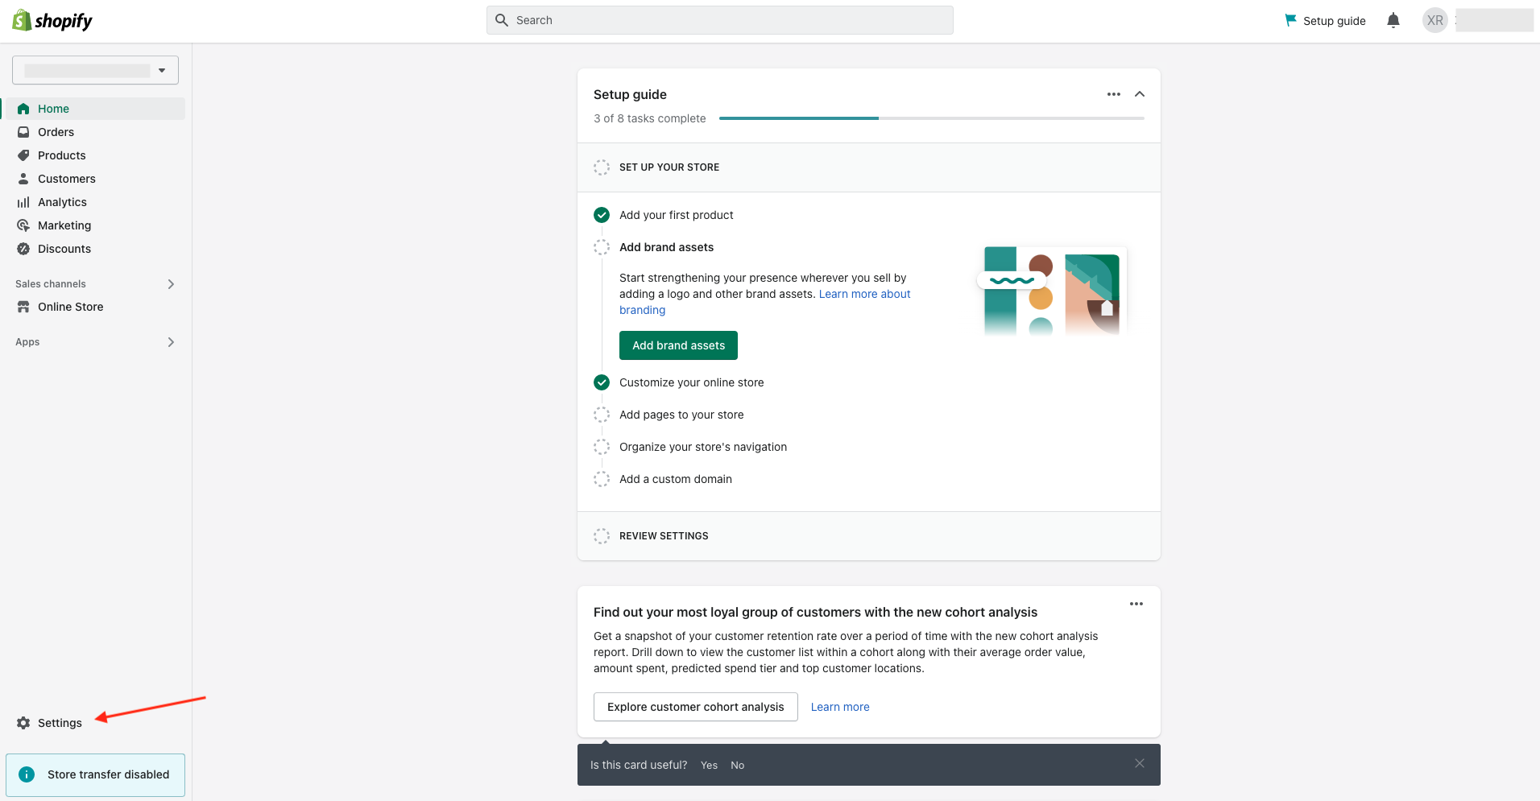
Task: Click the Setup guide flag icon
Action: pos(1290,20)
